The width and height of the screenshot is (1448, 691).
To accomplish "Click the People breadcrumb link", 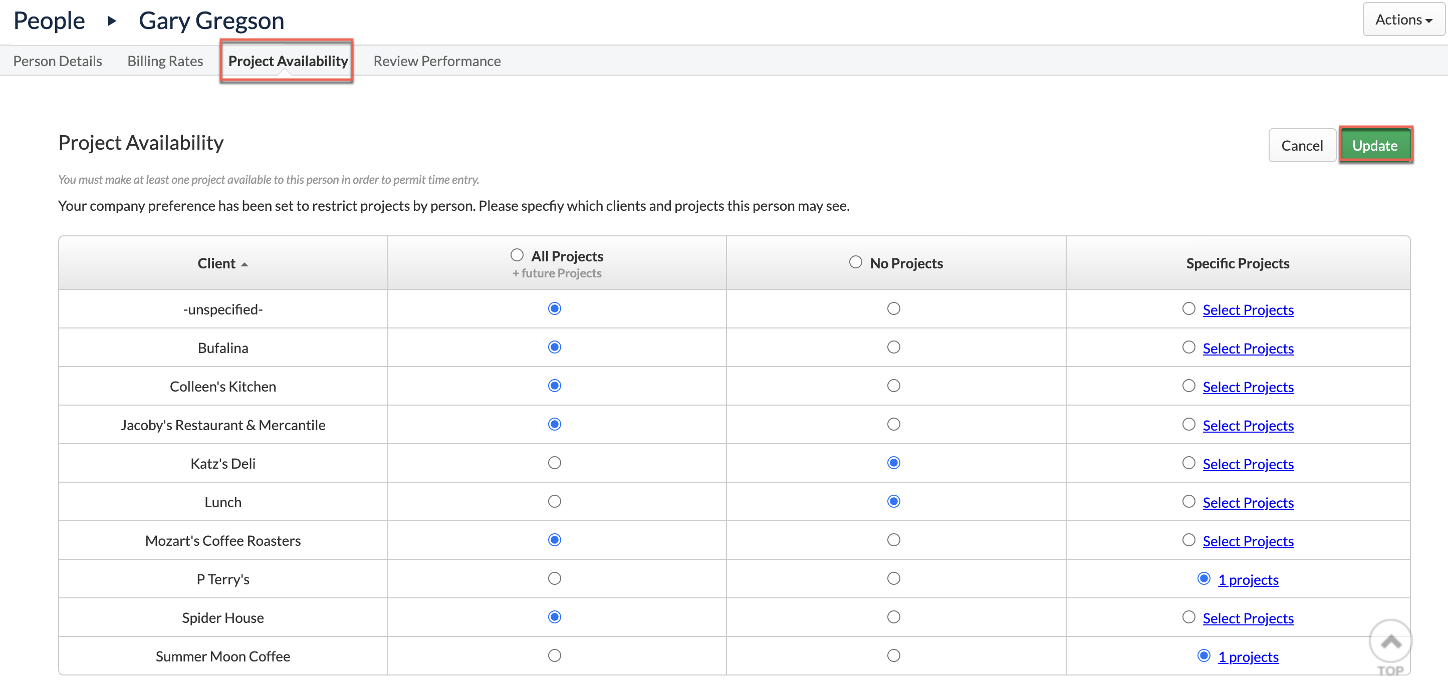I will (x=49, y=21).
